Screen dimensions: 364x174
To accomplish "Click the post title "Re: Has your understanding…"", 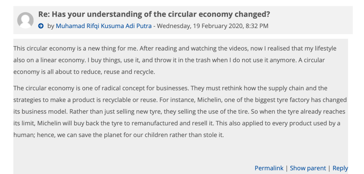I will pos(154,15).
